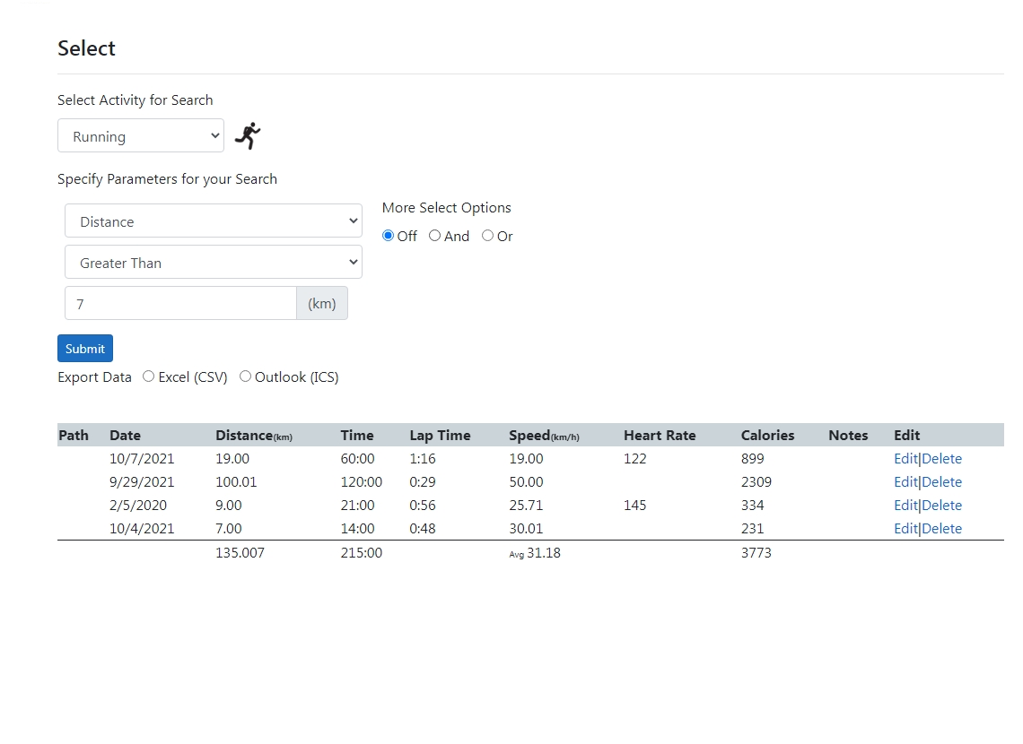
Task: Expand the Distance parameter dropdown
Action: (x=214, y=221)
